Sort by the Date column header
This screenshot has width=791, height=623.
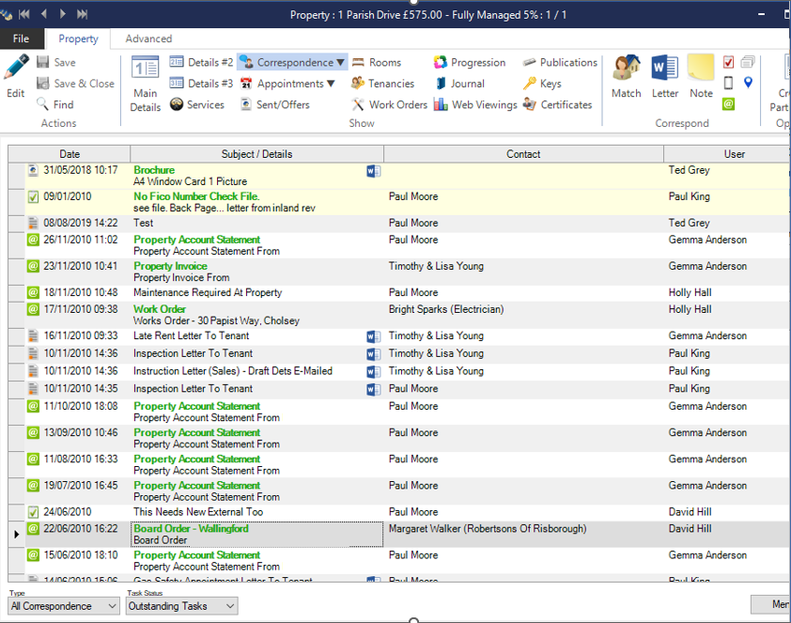coord(70,154)
